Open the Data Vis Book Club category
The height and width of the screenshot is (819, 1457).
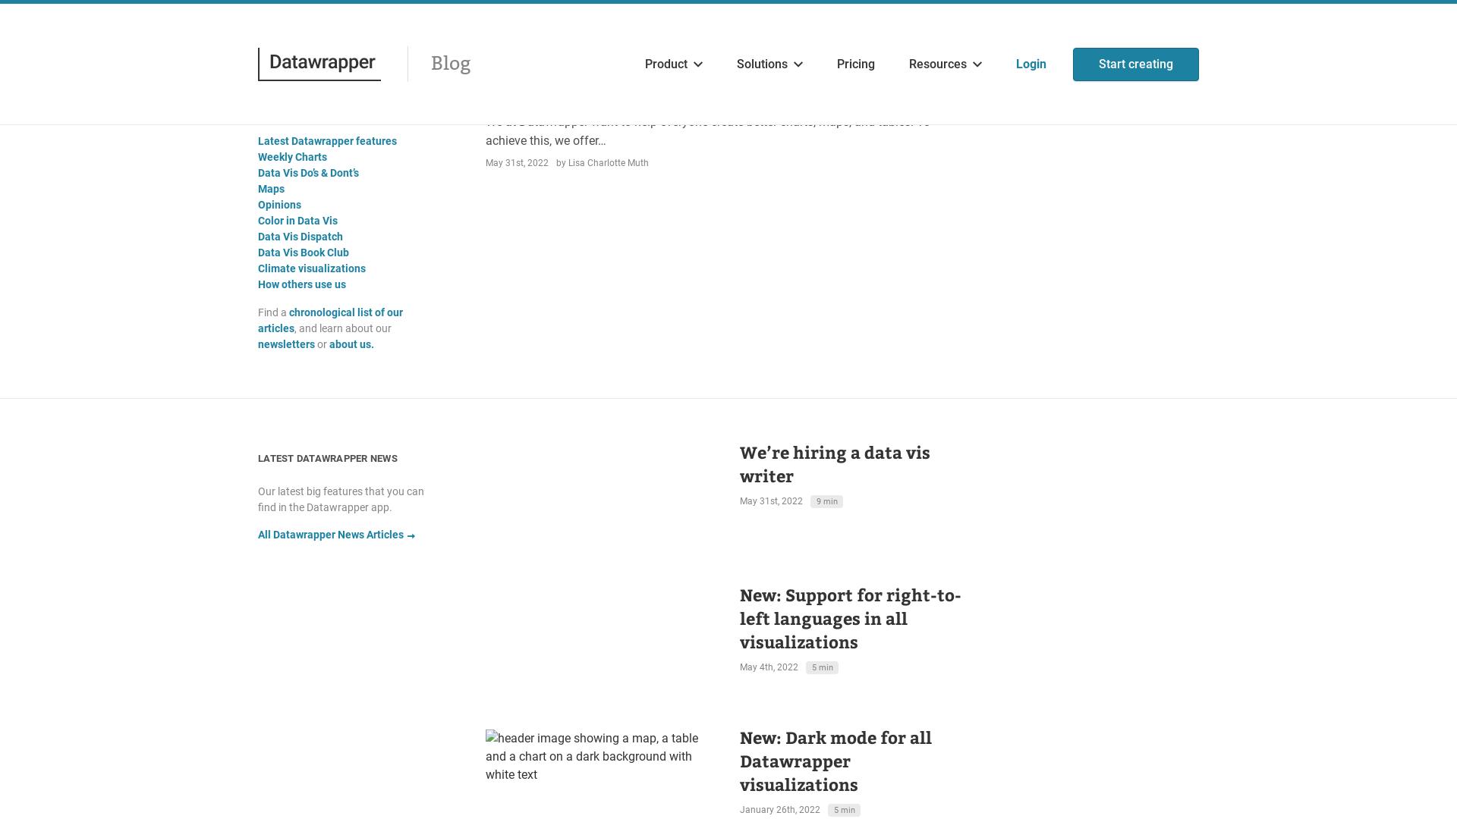(x=304, y=253)
